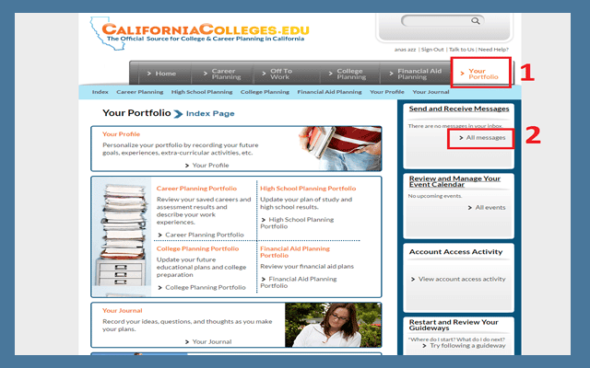Open View account access activity link

point(458,279)
